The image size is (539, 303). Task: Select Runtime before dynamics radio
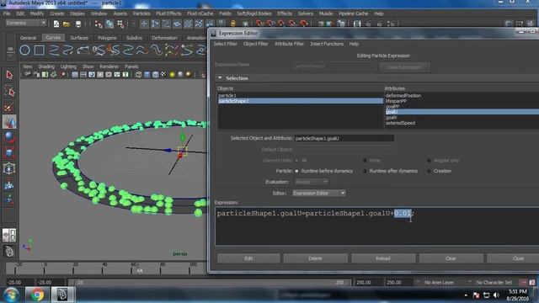click(296, 171)
